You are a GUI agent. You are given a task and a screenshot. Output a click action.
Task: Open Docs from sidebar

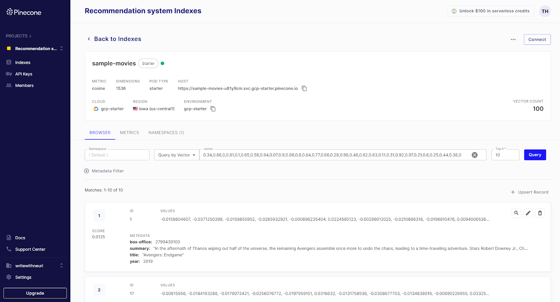tap(20, 238)
